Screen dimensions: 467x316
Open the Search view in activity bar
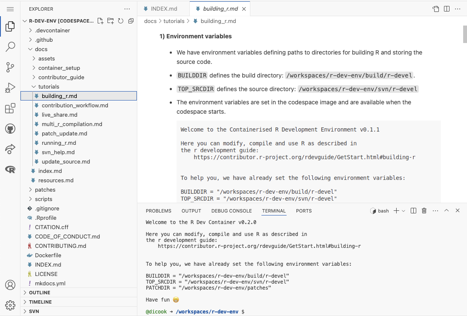click(10, 46)
